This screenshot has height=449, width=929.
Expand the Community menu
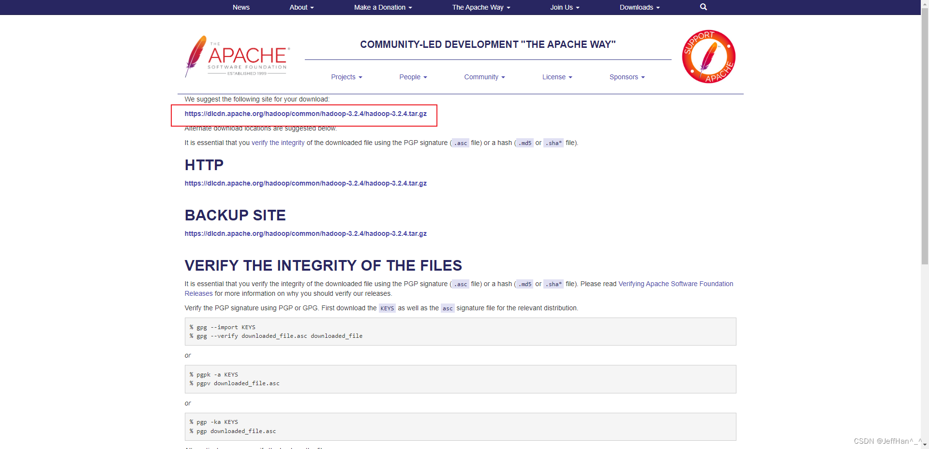click(484, 77)
